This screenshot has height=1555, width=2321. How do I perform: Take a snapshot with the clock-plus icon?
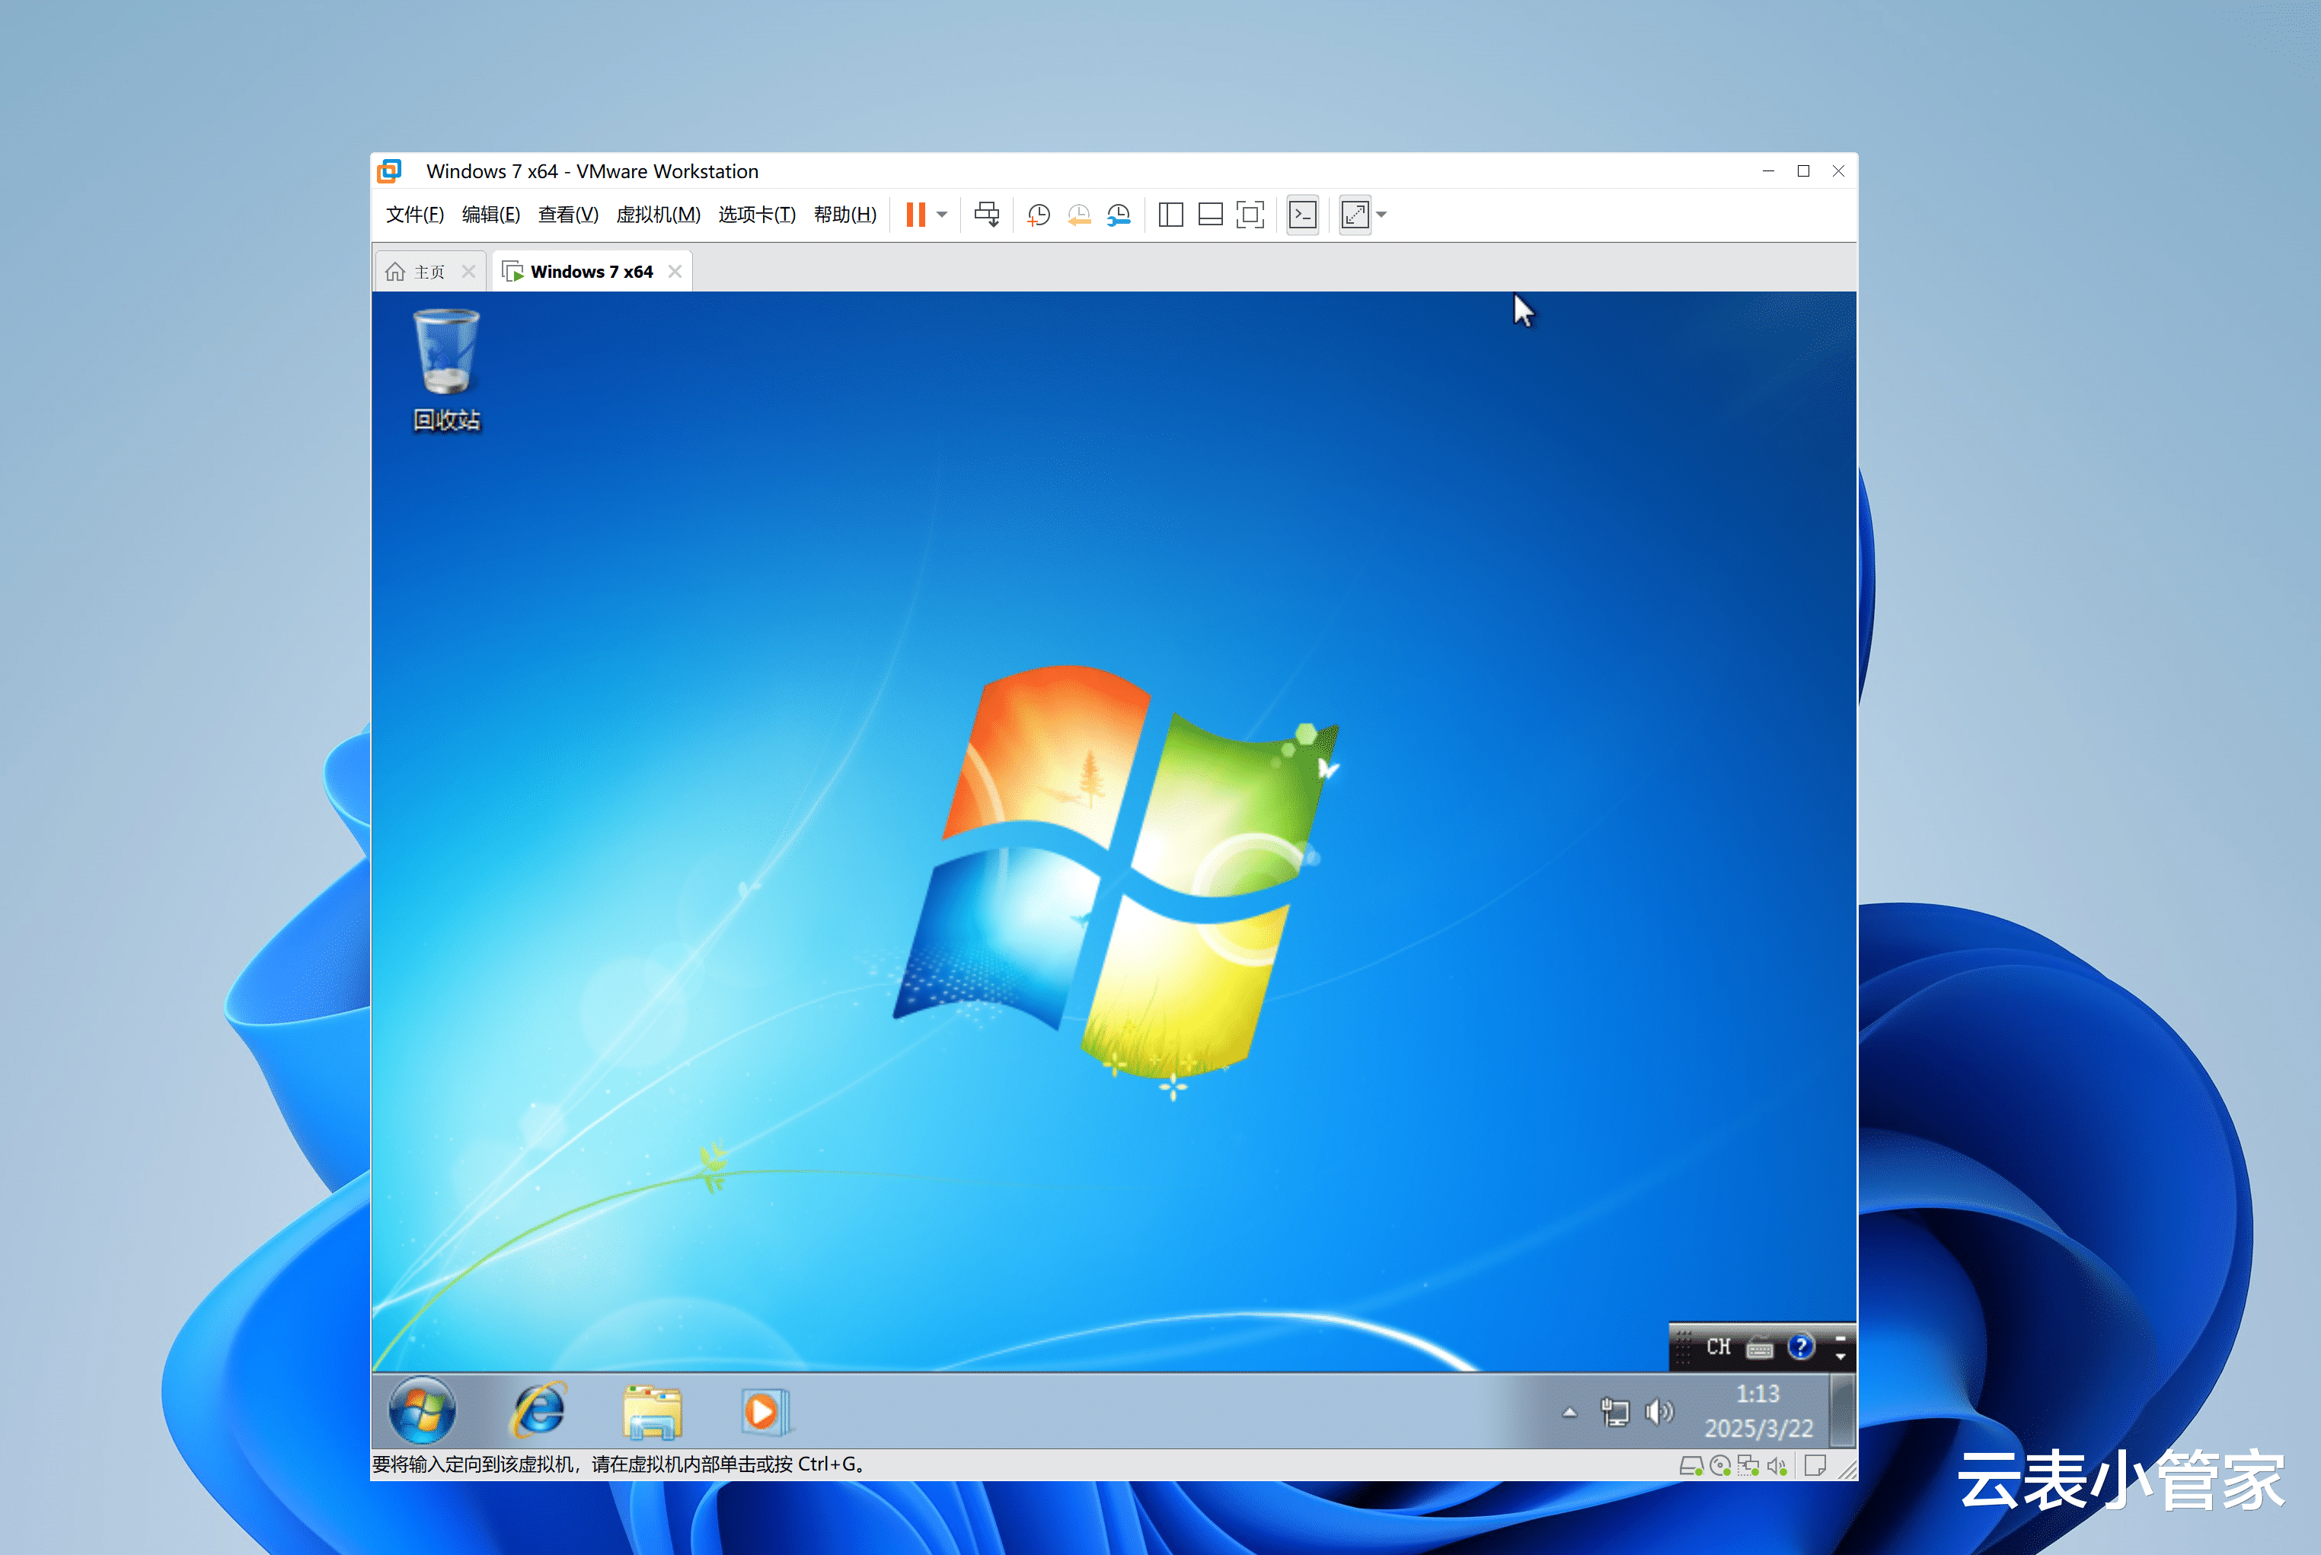1037,214
